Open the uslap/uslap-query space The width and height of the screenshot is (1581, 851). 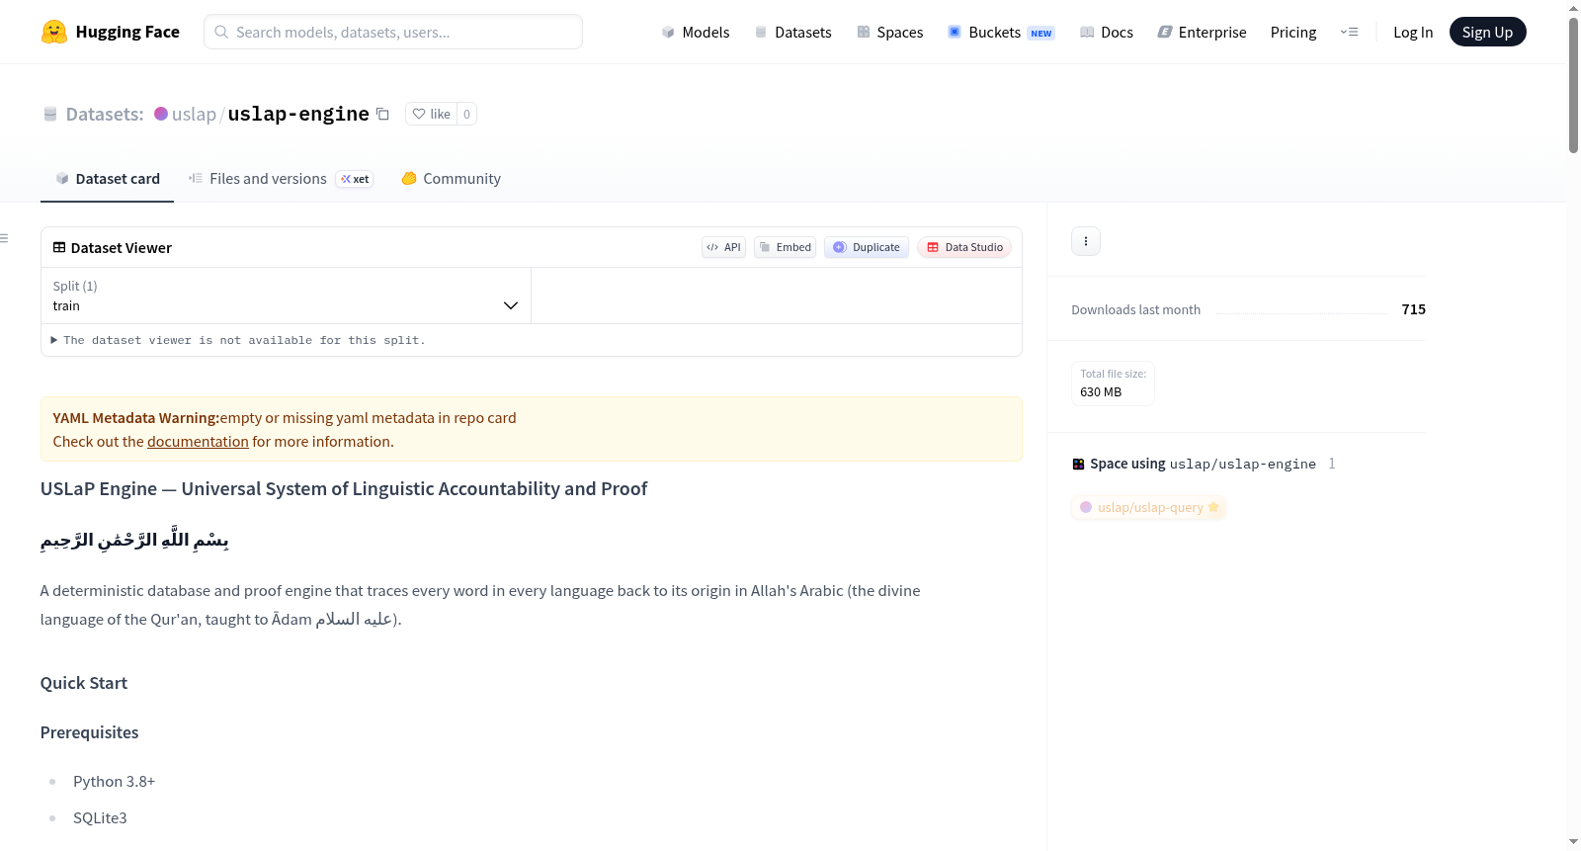point(1149,507)
